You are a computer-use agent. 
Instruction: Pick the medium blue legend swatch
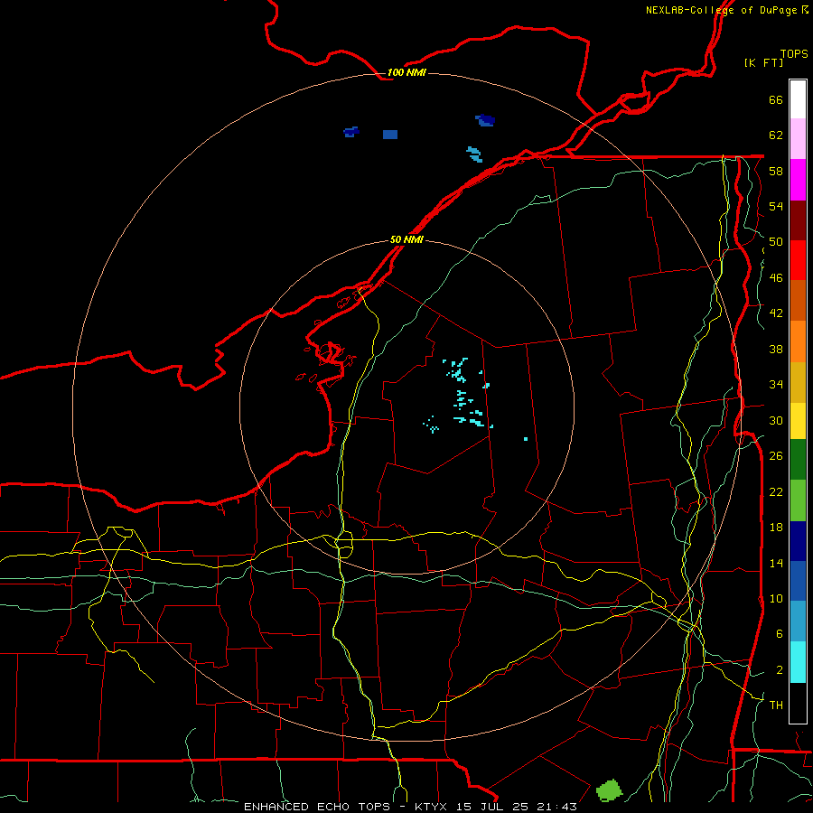tap(798, 581)
